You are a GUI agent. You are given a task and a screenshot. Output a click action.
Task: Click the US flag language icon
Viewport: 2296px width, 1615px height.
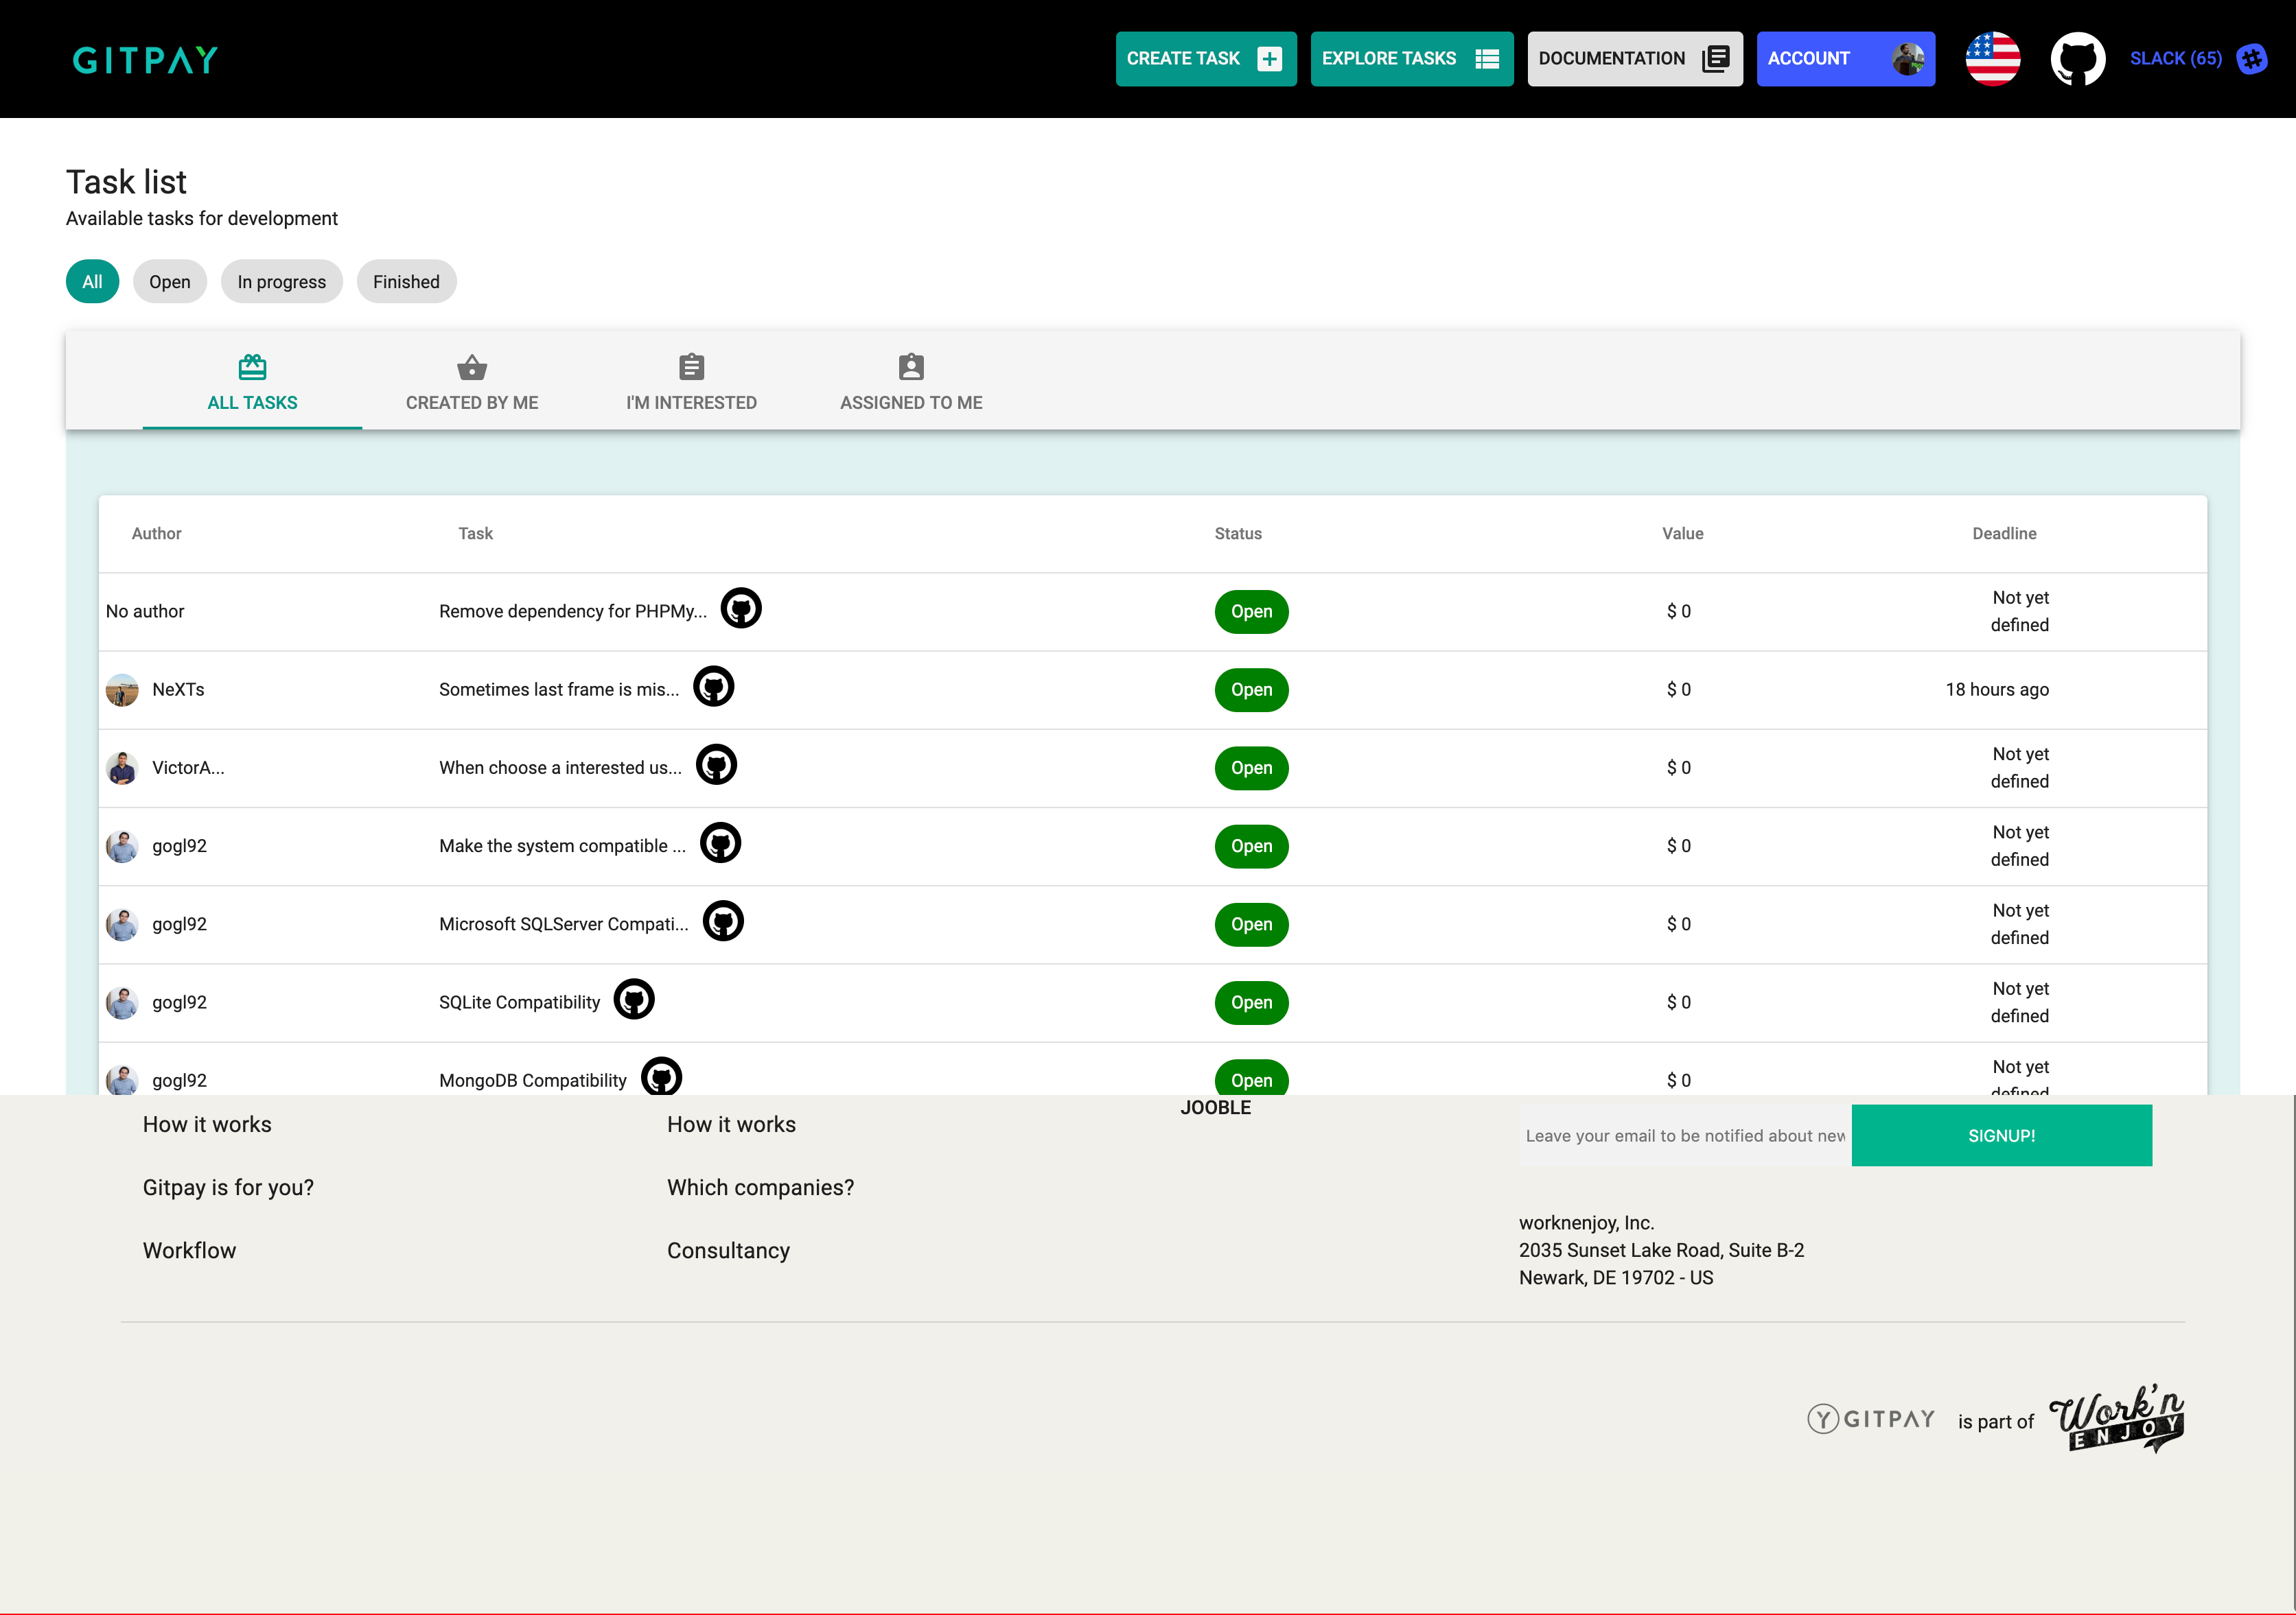[1992, 59]
